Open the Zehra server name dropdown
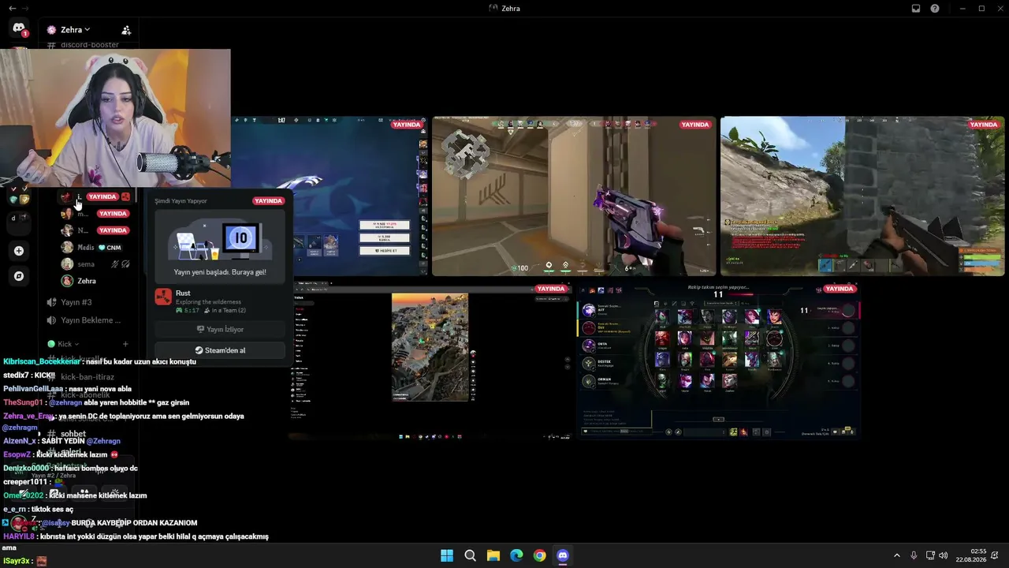 69,30
